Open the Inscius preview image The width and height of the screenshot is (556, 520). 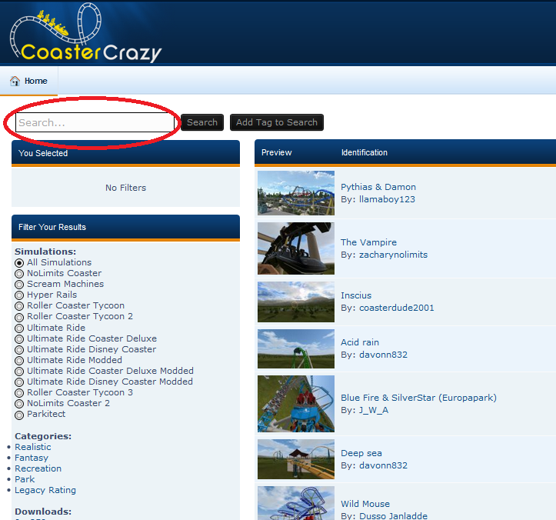(x=295, y=302)
